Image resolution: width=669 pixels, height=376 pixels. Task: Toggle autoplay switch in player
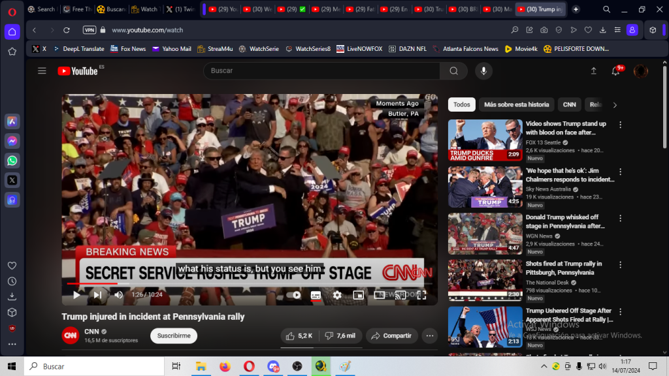coord(293,295)
